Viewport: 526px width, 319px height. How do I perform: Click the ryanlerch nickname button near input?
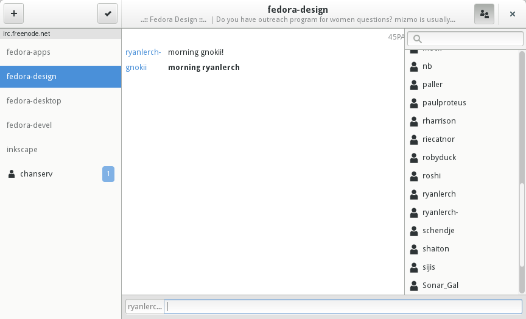click(x=145, y=307)
